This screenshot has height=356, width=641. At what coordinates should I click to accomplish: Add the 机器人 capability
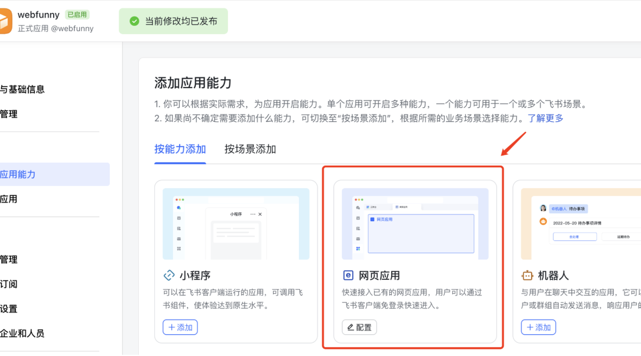[539, 328]
